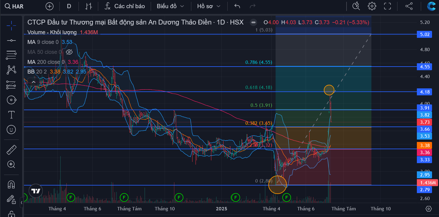Click the orange 3.38 BB basis label
Screen dimensions: 439x217
[x=424, y=145]
